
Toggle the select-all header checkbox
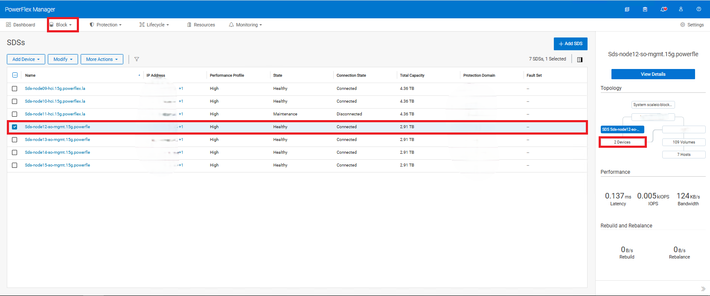(15, 75)
